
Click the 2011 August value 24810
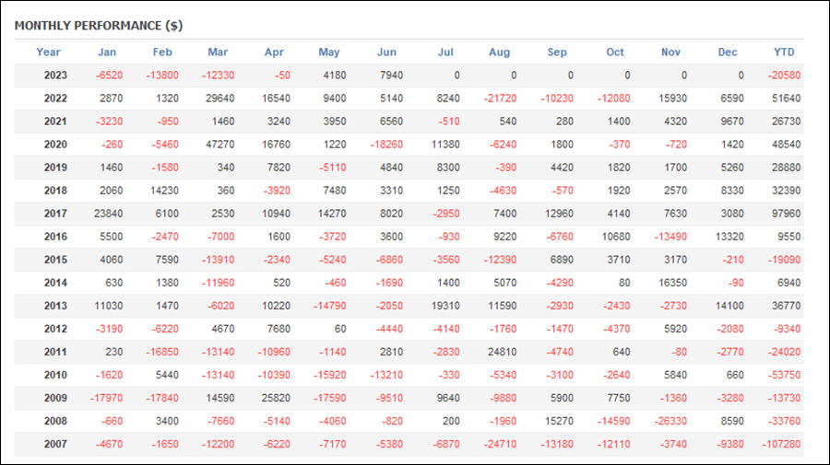pyautogui.click(x=502, y=352)
